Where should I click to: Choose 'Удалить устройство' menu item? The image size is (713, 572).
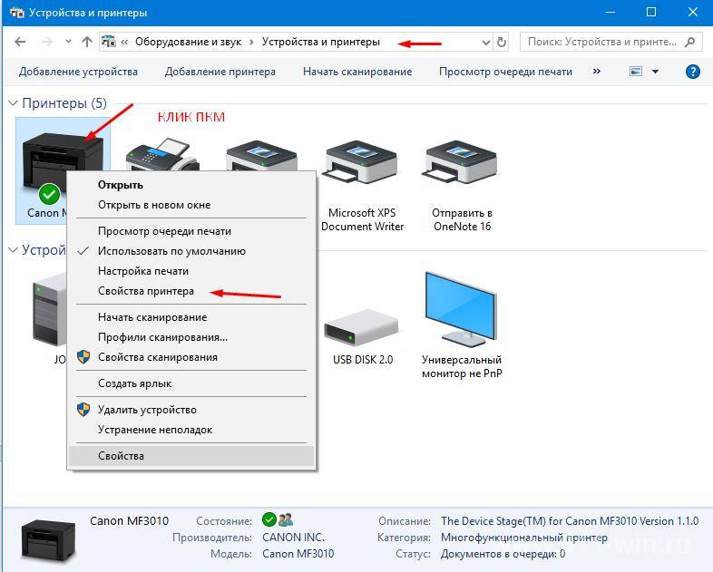(x=191, y=411)
